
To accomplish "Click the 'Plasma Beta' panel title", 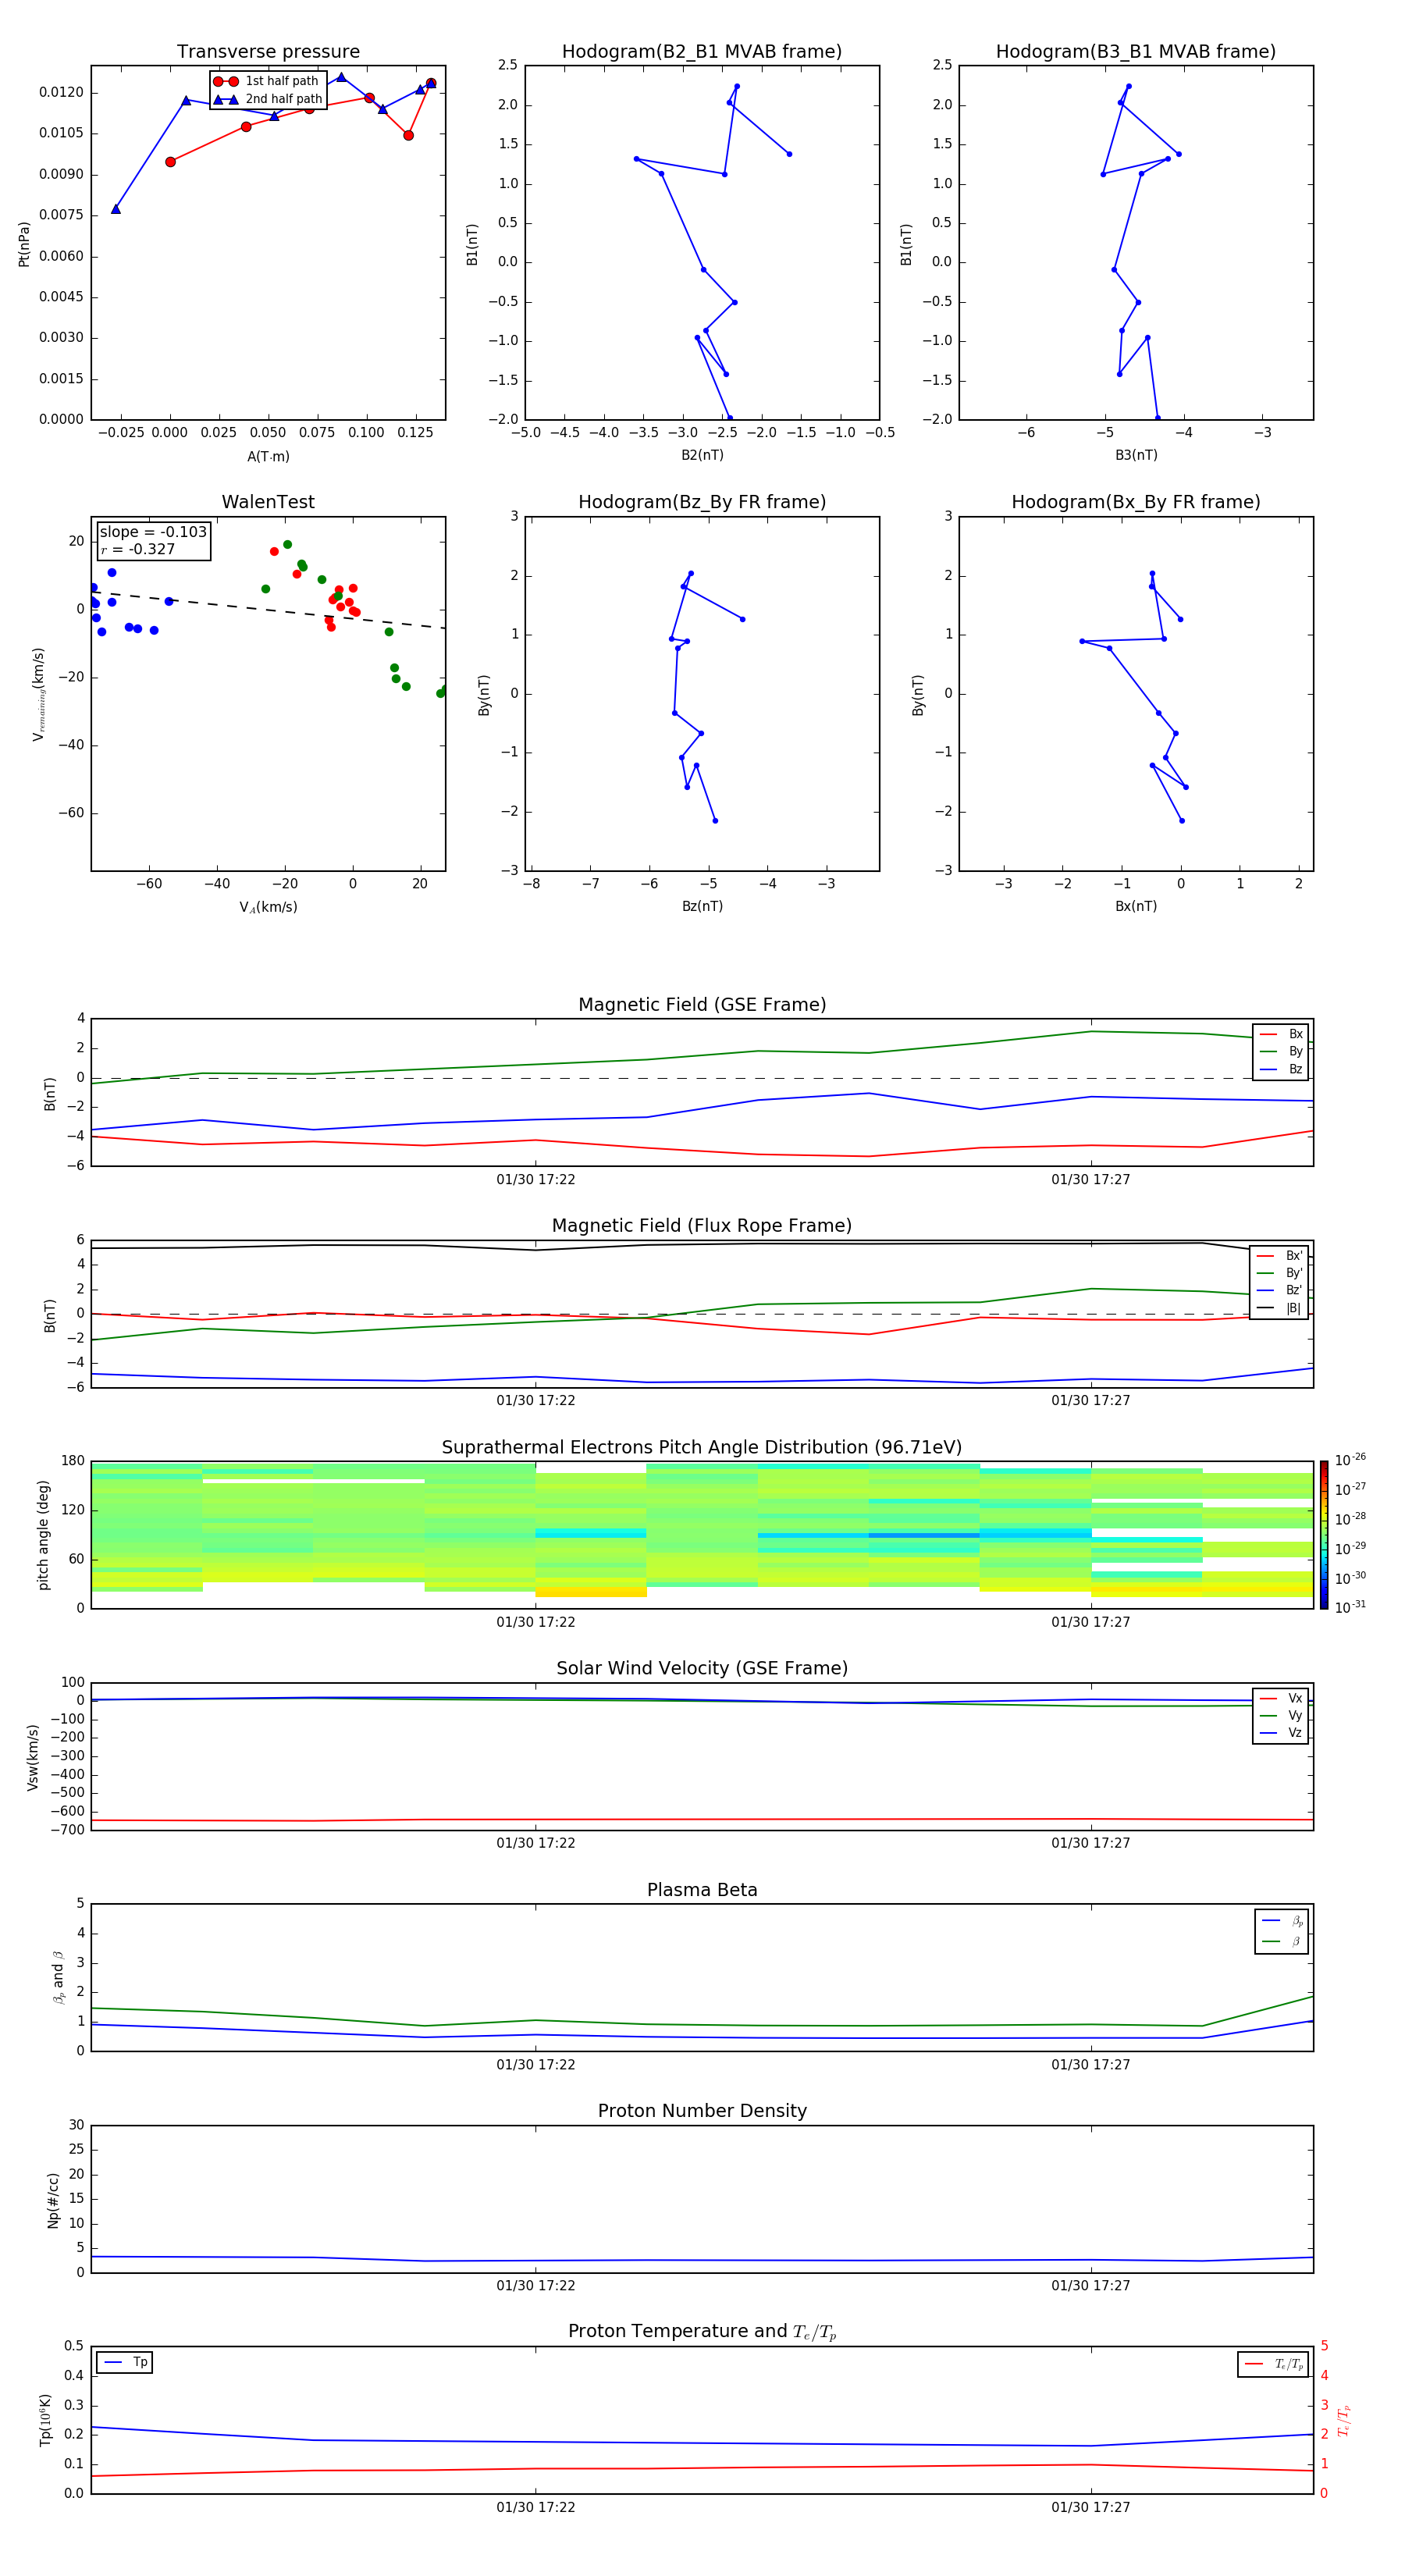I will pos(702,1891).
